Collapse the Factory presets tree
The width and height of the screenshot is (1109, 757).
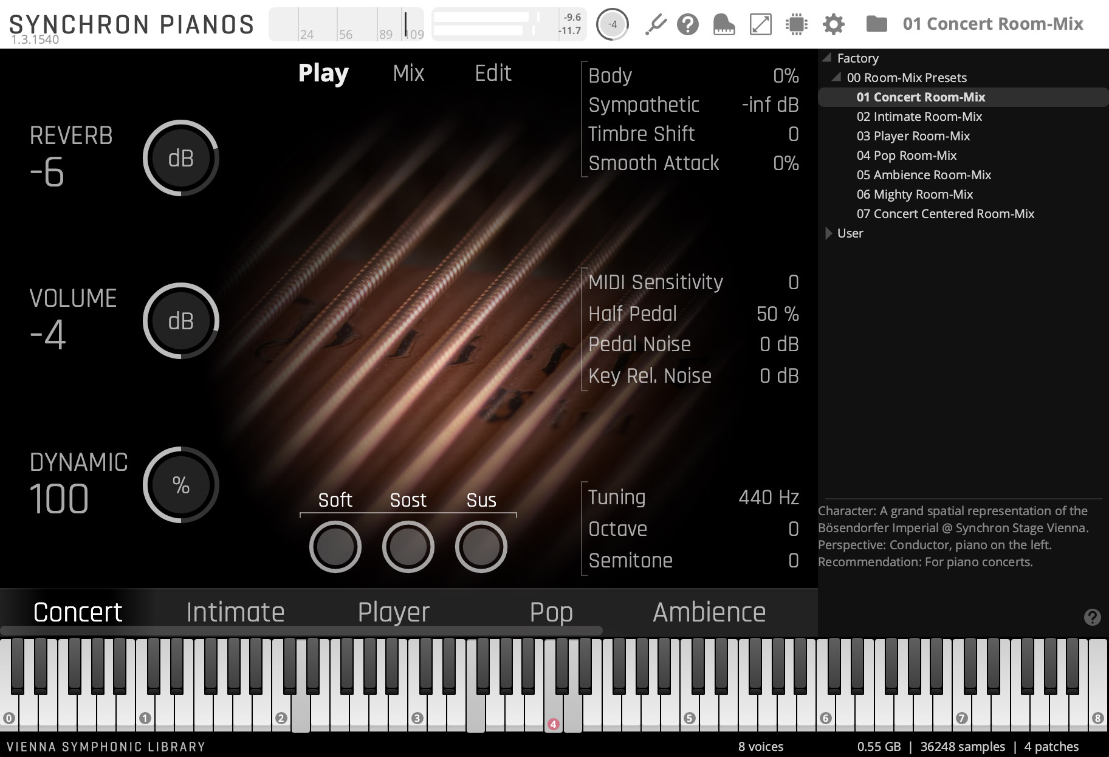click(827, 58)
